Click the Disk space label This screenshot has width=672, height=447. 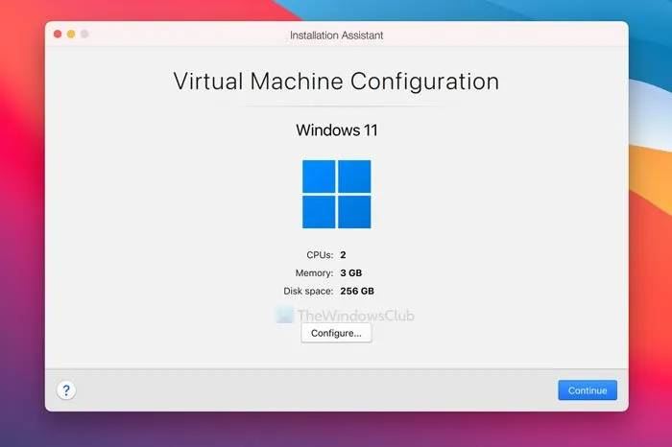tap(307, 290)
